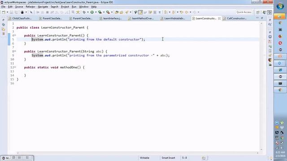Click the External Tools run icon
This screenshot has width=287, height=161.
(x=108, y=12)
